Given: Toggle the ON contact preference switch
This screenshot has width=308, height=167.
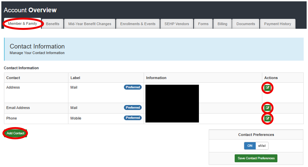Looking at the screenshot, I should click(250, 146).
